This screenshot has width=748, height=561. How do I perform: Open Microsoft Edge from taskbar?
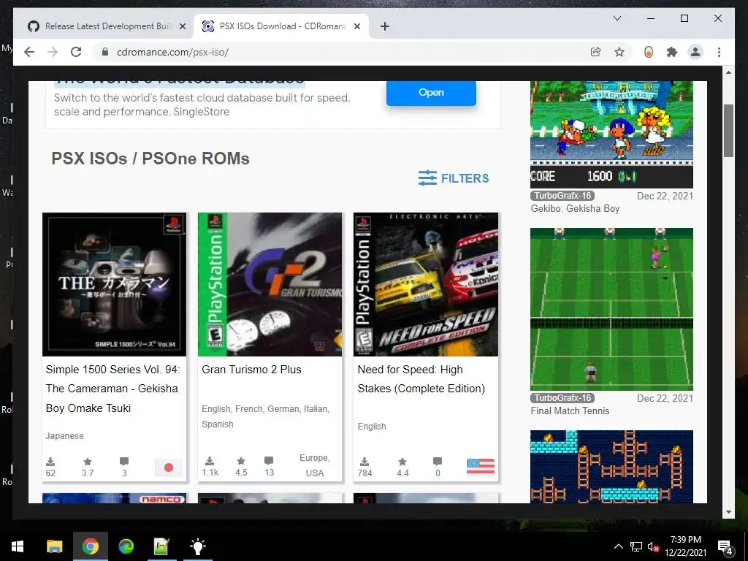pyautogui.click(x=126, y=546)
